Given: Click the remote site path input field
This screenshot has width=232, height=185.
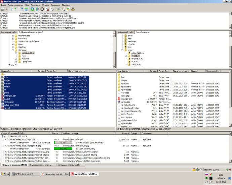Looking at the screenshot, I should coord(182,32).
